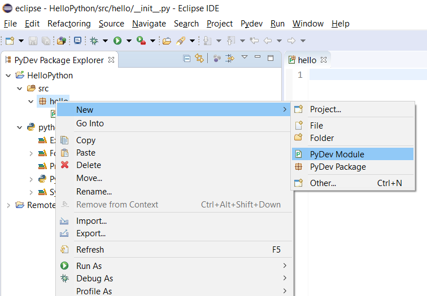
Task: Open the Profile As submenu
Action: 175,291
